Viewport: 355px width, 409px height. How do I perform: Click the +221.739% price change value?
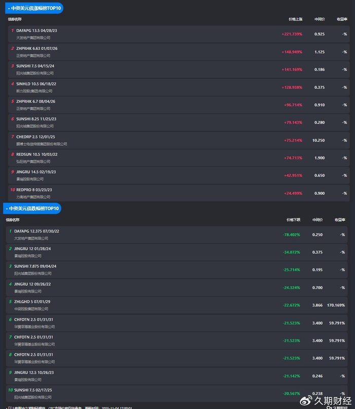292,34
